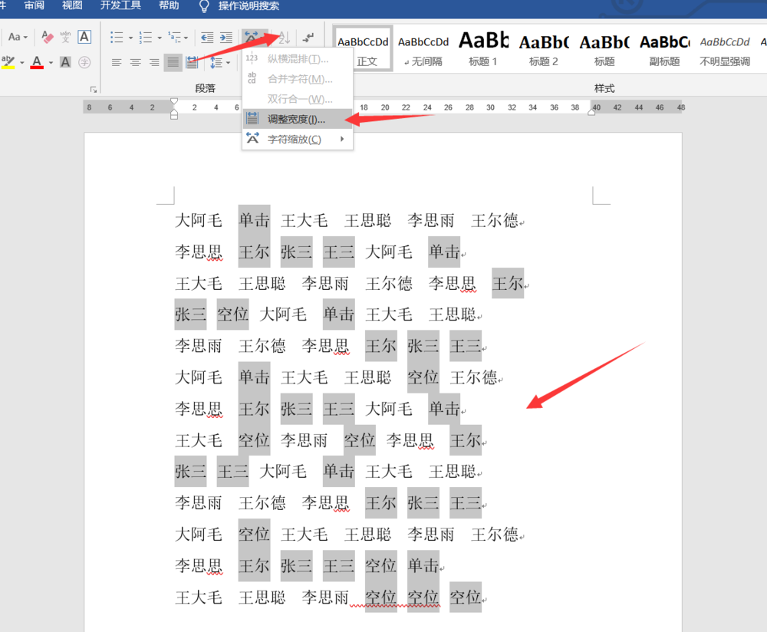Click the 操作说明搜索 search box
This screenshot has height=632, width=767.
coord(249,6)
